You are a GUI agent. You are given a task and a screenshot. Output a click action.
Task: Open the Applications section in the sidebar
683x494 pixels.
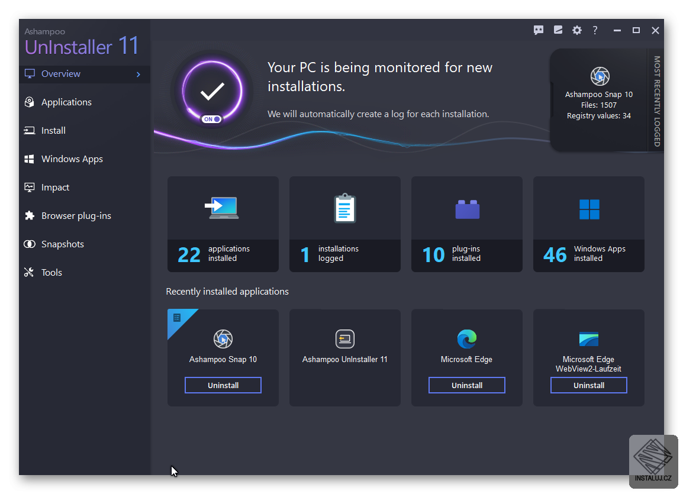pos(65,102)
